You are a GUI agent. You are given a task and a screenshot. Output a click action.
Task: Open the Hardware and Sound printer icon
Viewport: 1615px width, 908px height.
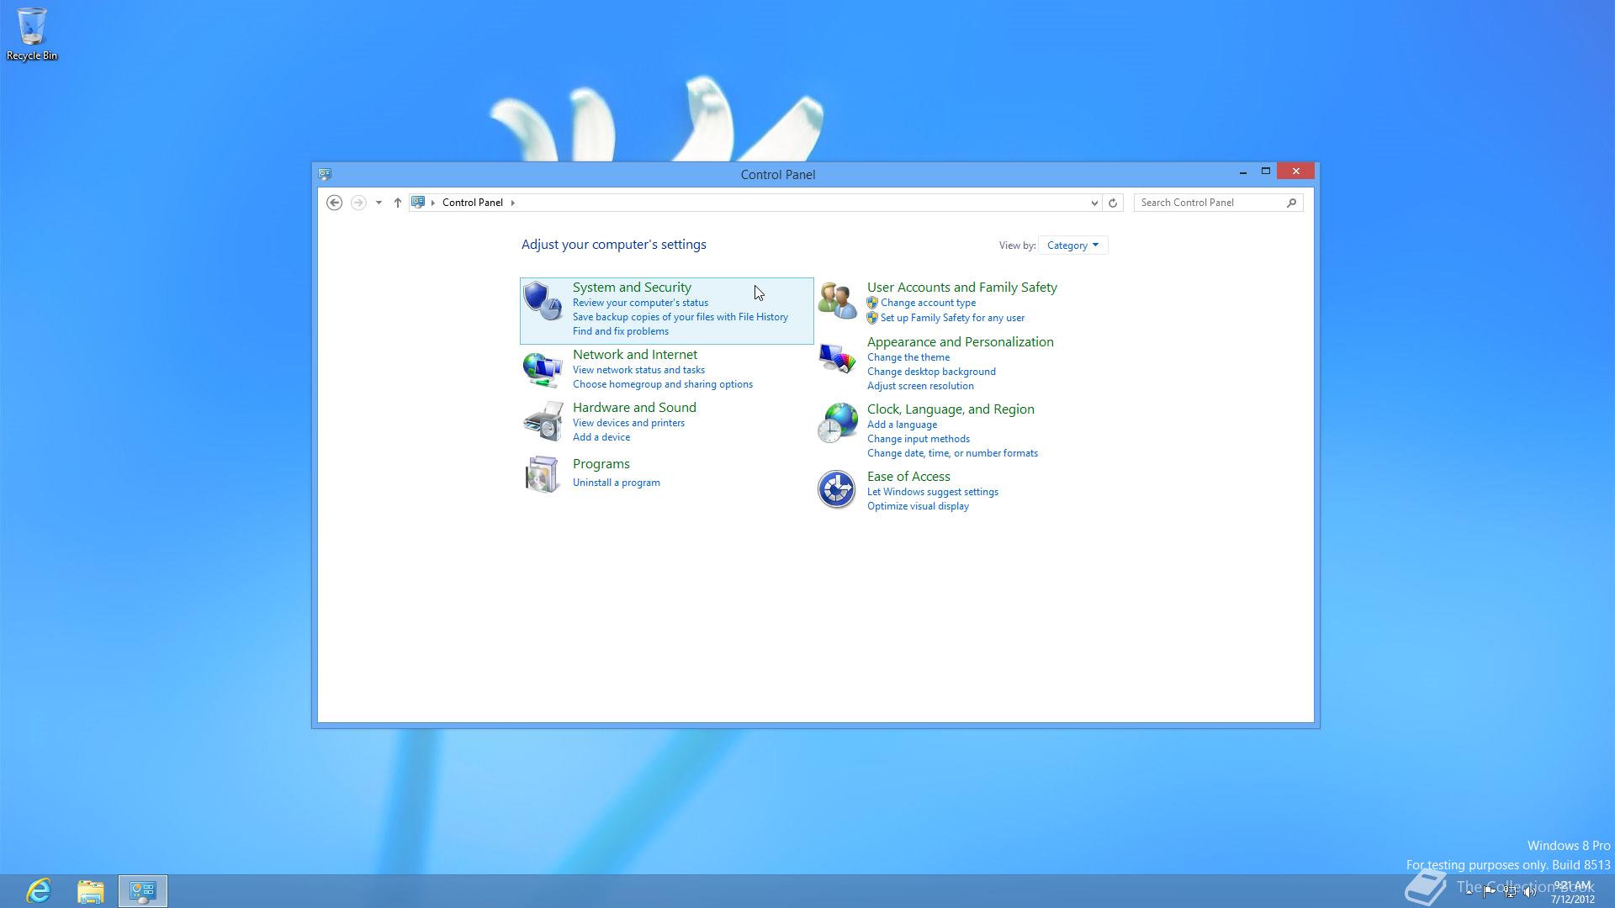point(543,421)
